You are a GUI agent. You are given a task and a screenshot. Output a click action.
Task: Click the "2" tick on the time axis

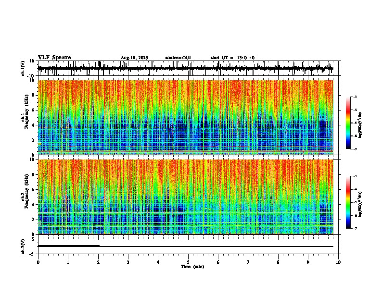98,262
